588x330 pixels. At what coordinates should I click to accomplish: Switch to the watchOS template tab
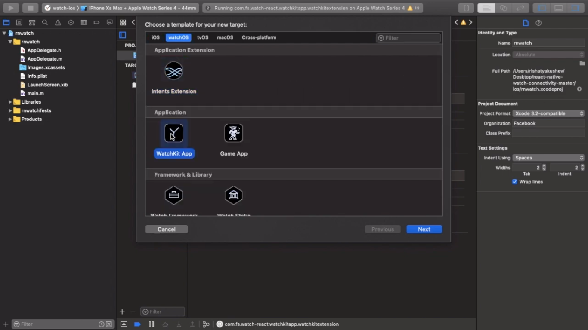[x=178, y=37]
